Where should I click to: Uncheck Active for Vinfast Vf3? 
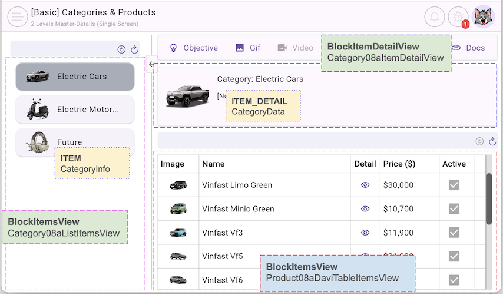(454, 233)
